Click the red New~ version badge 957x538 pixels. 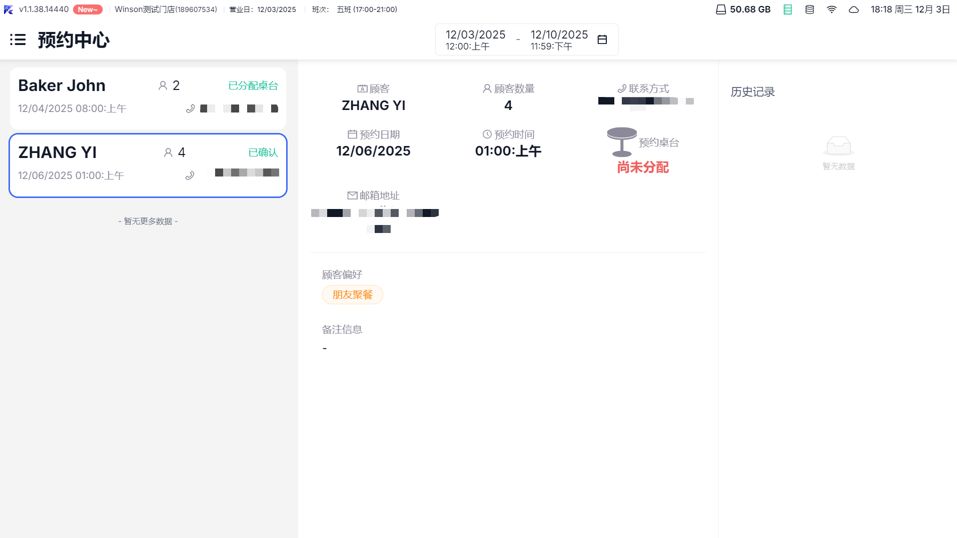(x=88, y=9)
